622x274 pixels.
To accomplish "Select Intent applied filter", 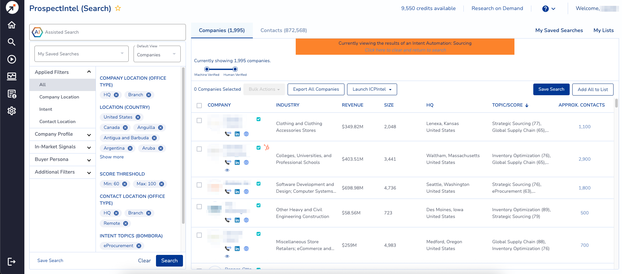I will click(x=62, y=109).
